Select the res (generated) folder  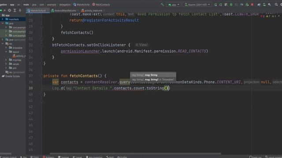click(x=15, y=72)
